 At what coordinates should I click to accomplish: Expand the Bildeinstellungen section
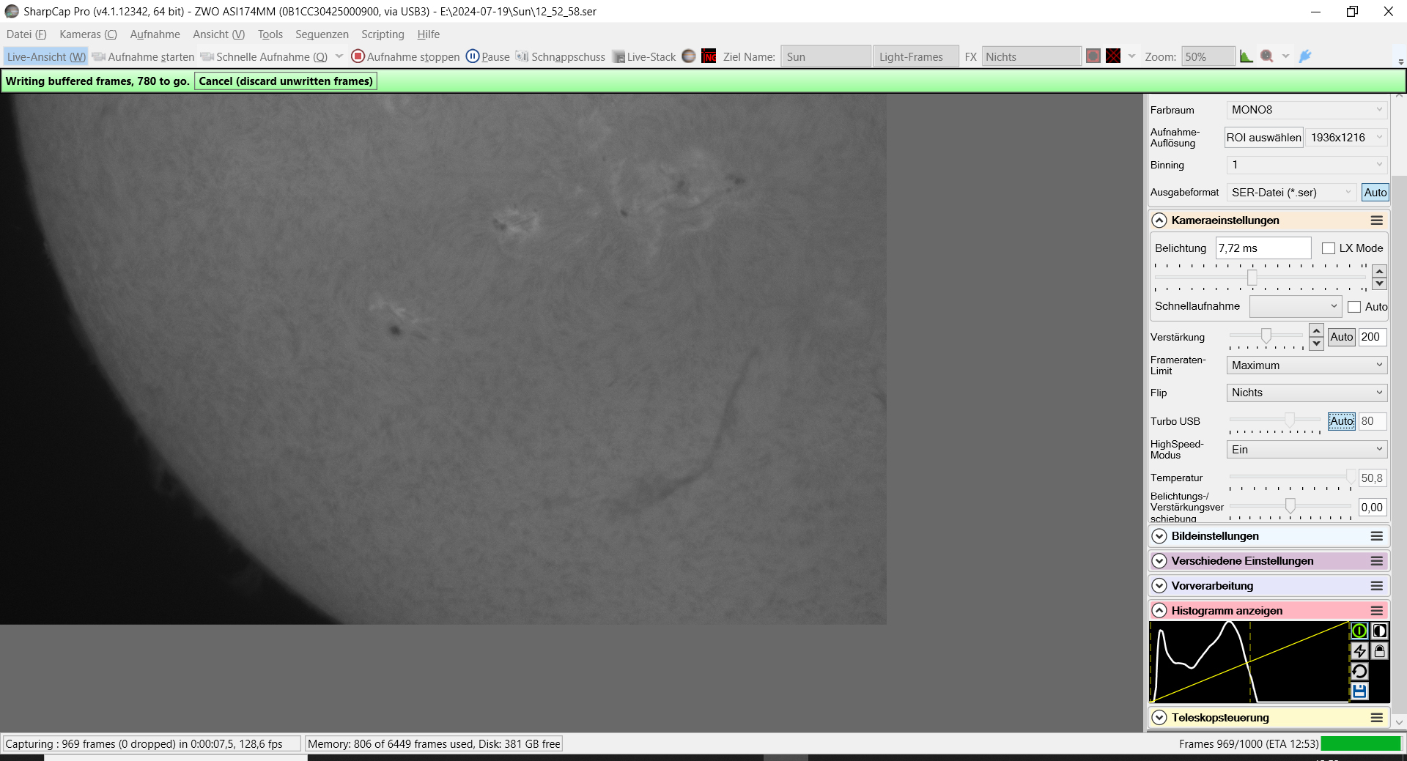(x=1159, y=536)
